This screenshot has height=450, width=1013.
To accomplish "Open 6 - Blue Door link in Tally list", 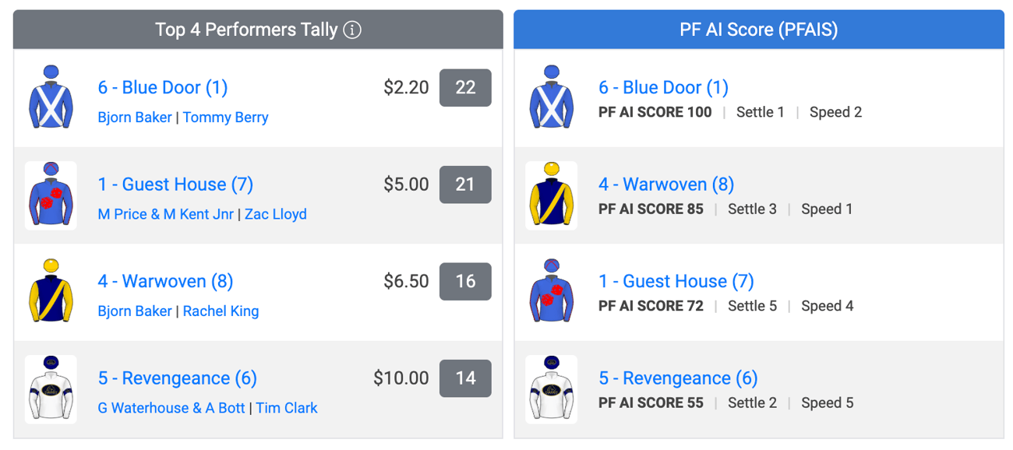I will tap(163, 87).
